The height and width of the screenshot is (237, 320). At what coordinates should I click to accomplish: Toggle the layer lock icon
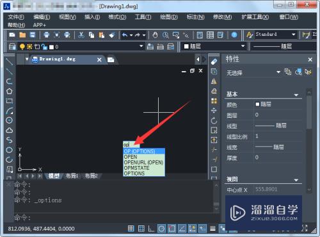click(x=44, y=47)
